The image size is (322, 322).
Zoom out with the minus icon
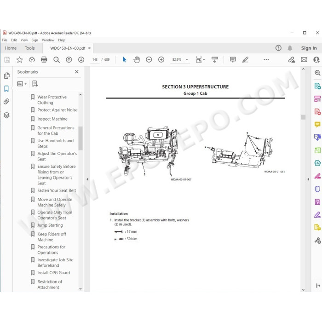(x=149, y=59)
